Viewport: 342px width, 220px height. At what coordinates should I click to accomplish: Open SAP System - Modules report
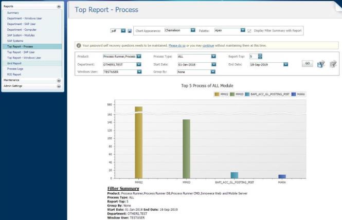tap(21, 35)
